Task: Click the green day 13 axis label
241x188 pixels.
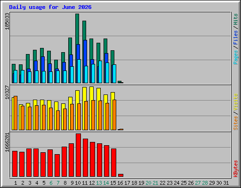Action: point(99,183)
